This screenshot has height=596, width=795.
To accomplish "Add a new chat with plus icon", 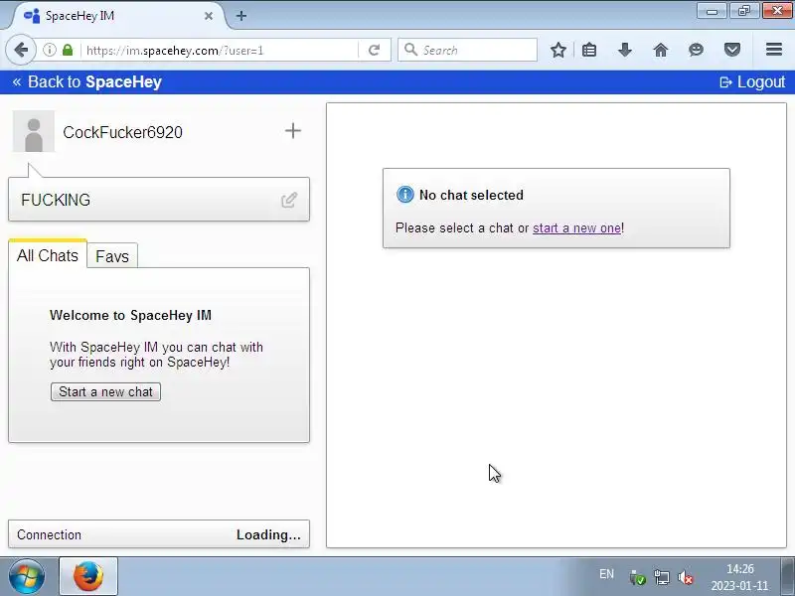I will [x=292, y=131].
